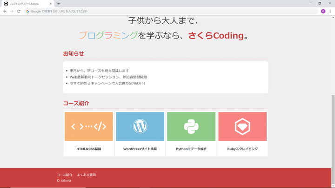Open the Chrome three-dot menu
The image size is (335, 188).
coord(330,11)
